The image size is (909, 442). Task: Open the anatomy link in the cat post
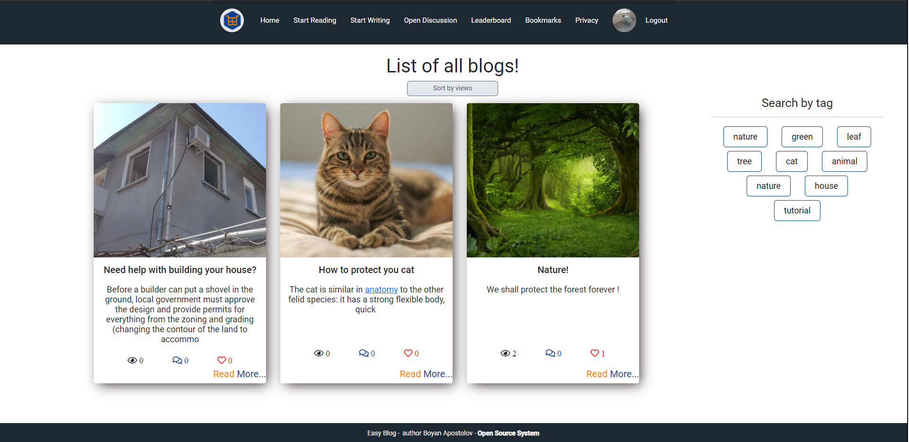(381, 289)
